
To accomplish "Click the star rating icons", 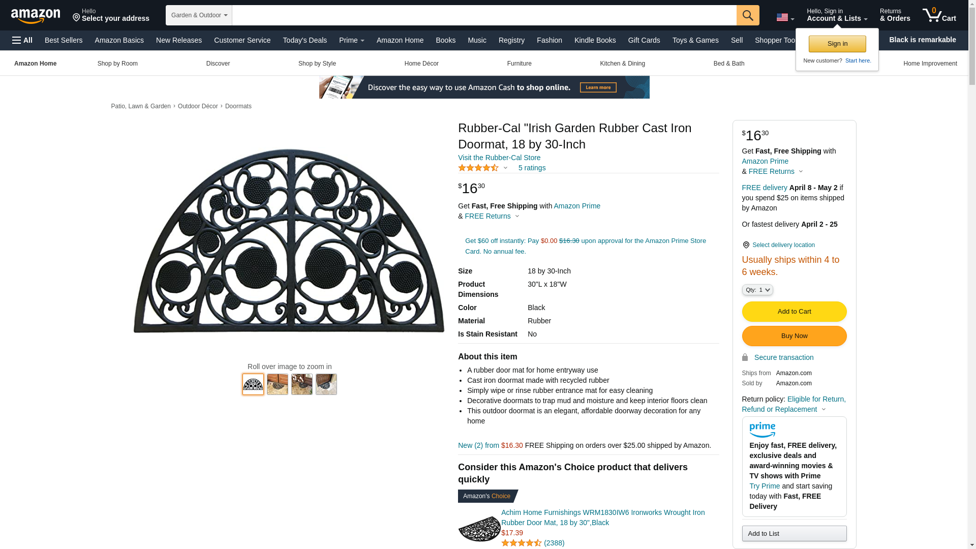I will click(x=478, y=168).
